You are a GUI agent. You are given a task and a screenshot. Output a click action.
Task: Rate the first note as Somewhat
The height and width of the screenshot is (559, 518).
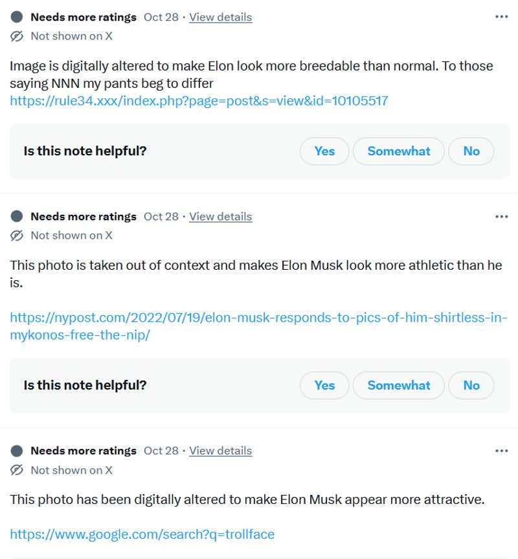[x=398, y=151]
